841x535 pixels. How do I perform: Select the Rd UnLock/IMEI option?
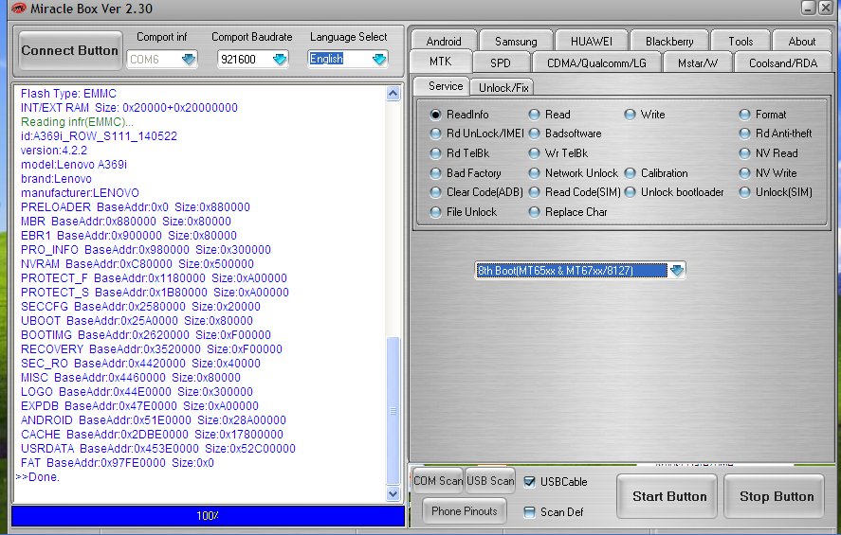coord(435,134)
